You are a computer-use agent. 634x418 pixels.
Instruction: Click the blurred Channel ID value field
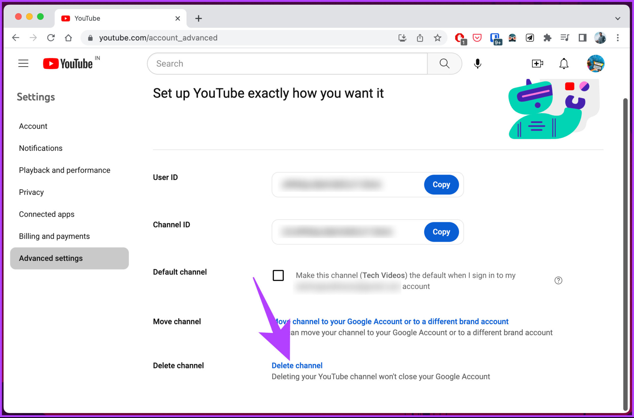337,232
